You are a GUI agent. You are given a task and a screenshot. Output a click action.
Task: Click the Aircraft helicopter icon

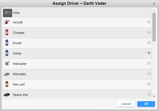[x=7, y=22]
